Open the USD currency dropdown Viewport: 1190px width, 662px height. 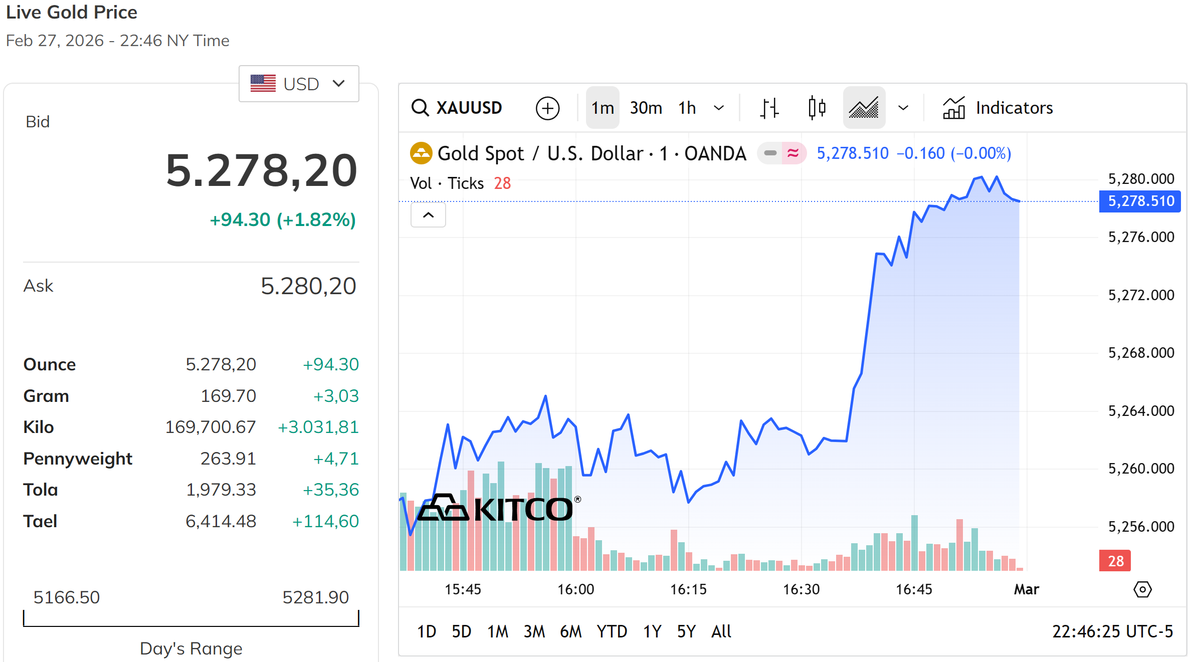299,84
